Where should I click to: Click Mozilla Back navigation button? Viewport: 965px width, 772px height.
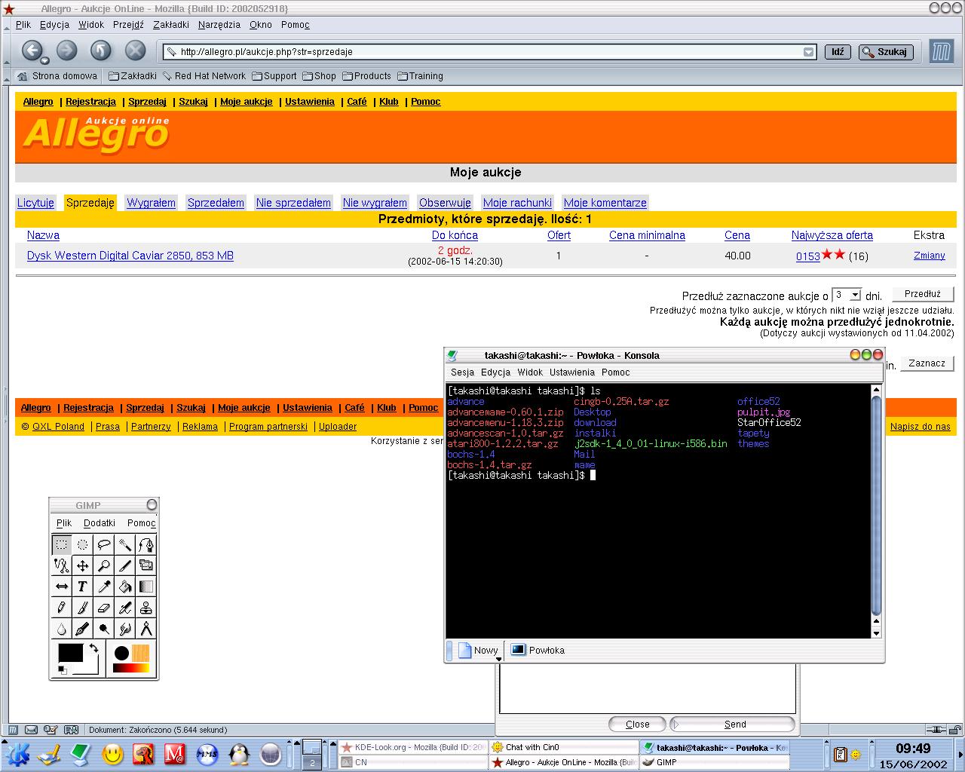click(x=31, y=51)
